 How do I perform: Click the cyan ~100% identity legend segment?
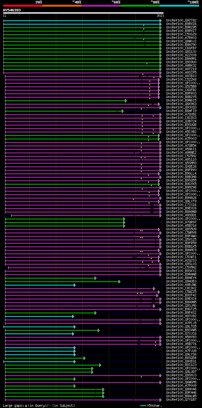(179, 5)
